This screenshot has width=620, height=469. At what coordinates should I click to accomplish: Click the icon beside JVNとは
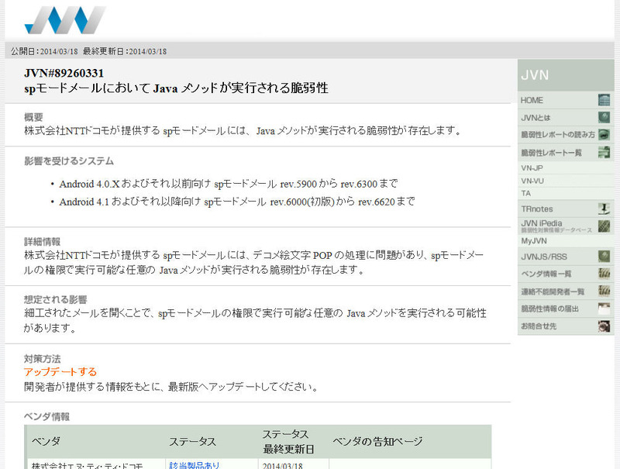pyautogui.click(x=604, y=117)
